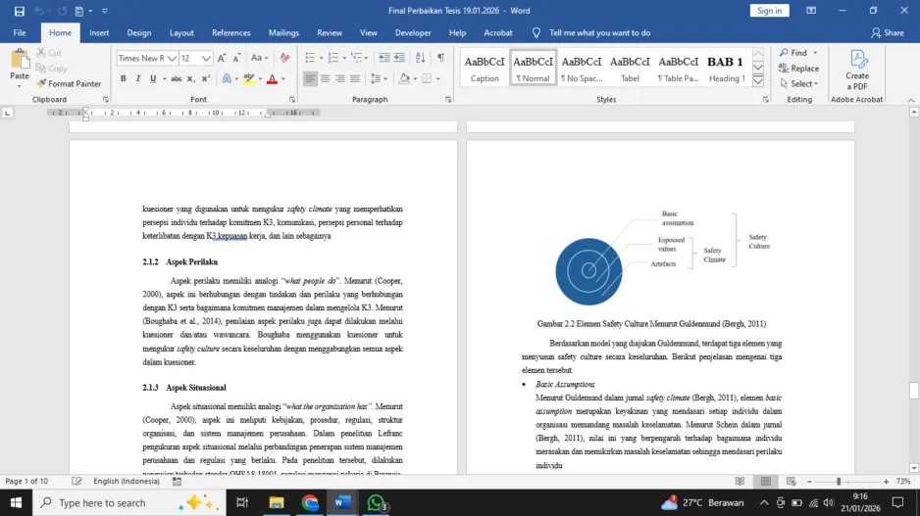Viewport: 920px width, 516px height.
Task: Apply the Heading 1 style
Action: click(727, 68)
